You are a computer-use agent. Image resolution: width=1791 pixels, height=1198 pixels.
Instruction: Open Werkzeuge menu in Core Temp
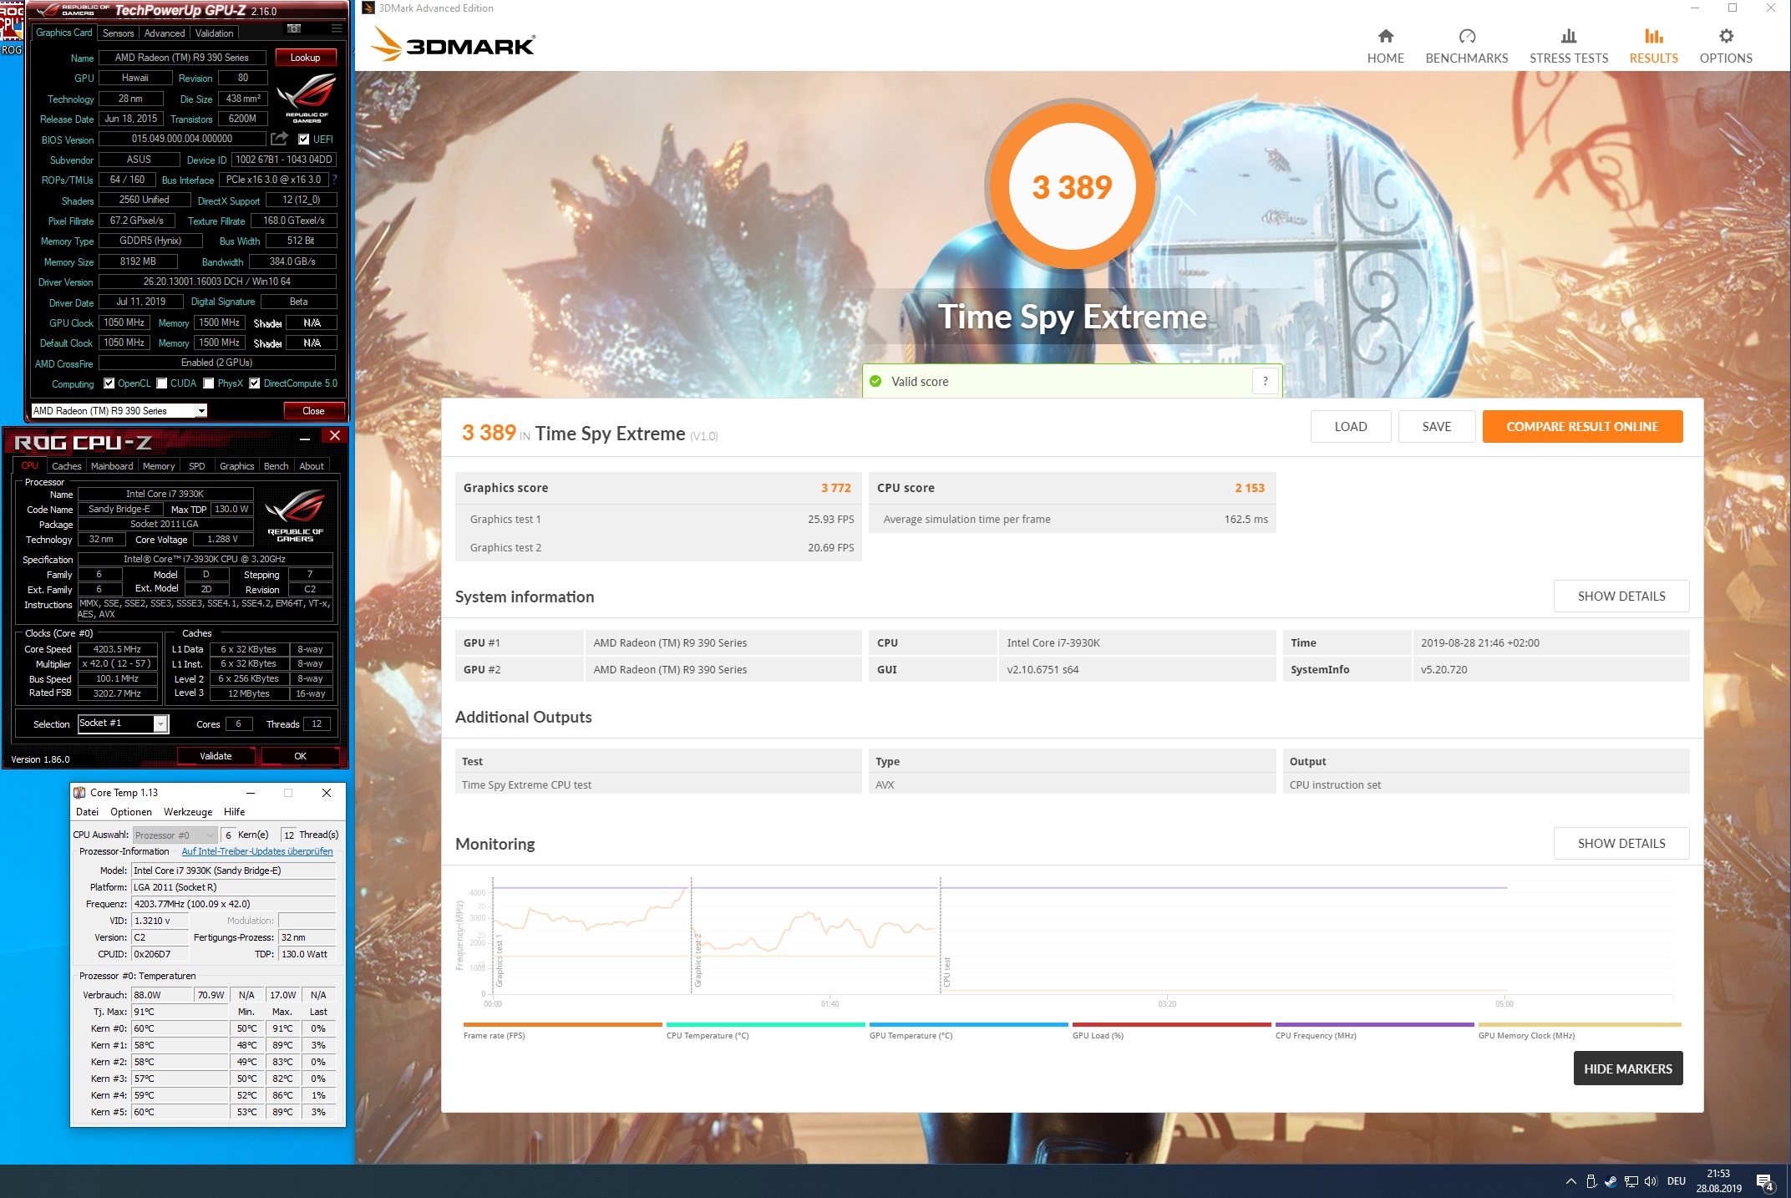tap(188, 812)
